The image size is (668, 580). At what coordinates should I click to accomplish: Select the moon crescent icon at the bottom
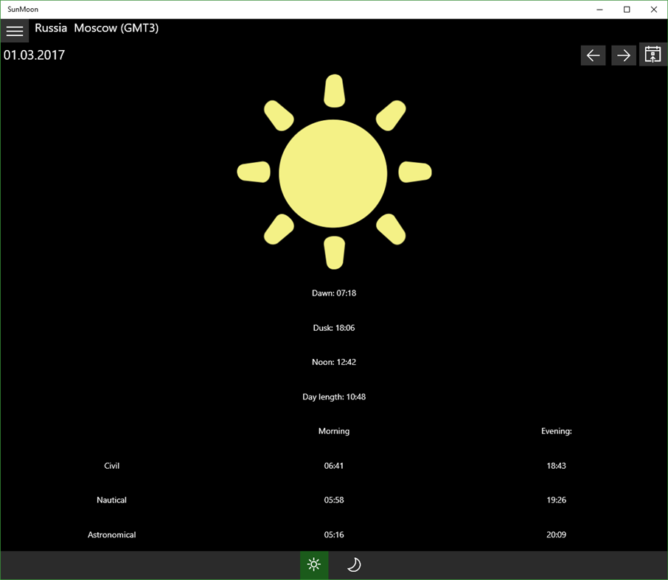click(x=353, y=565)
